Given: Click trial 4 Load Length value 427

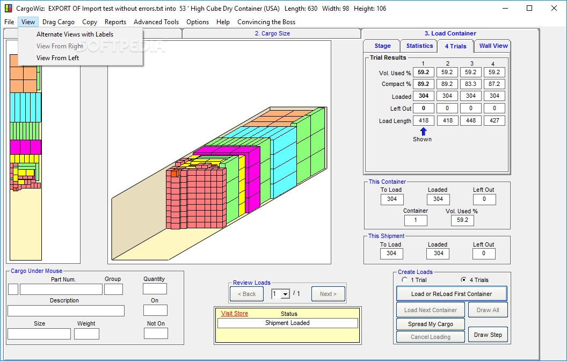Looking at the screenshot, I should tap(494, 120).
